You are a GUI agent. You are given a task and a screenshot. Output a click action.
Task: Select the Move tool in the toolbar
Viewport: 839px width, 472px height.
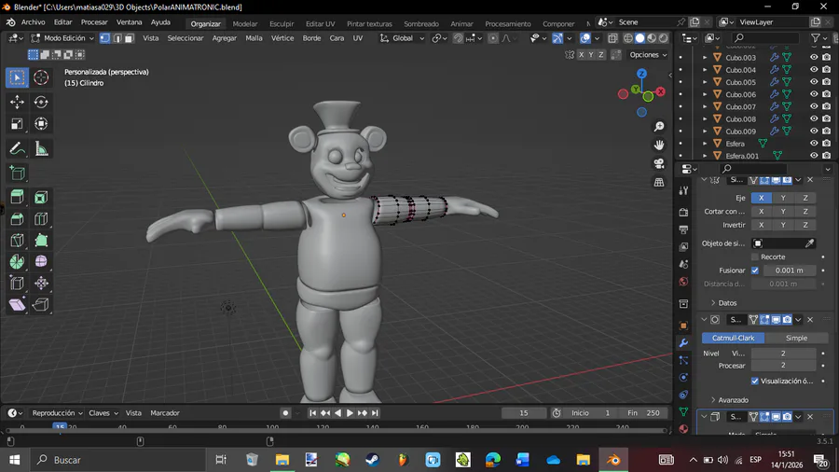click(17, 102)
